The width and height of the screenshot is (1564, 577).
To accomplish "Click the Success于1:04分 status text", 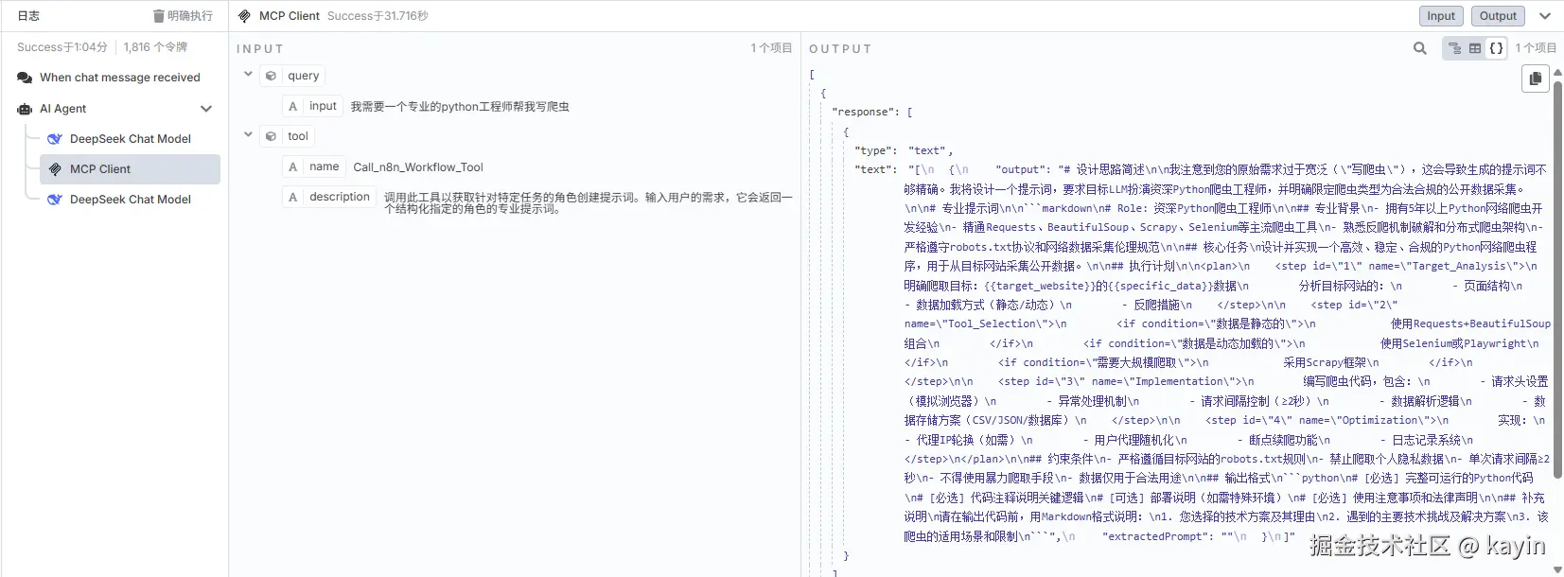I will pos(62,47).
